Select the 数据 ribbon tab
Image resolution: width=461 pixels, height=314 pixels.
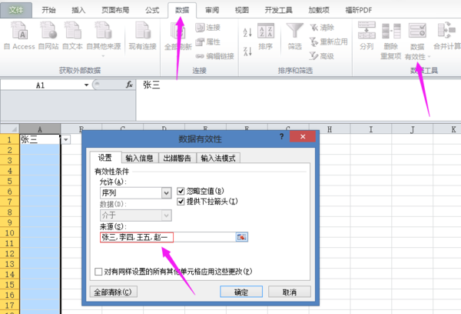coord(182,10)
